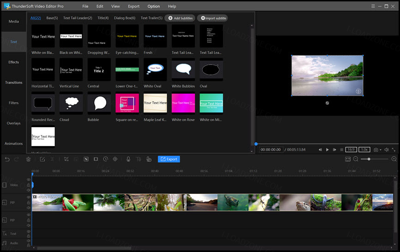Viewport: 400px width, 252px height.
Task: Open the duration clock icon
Action: tap(106, 159)
